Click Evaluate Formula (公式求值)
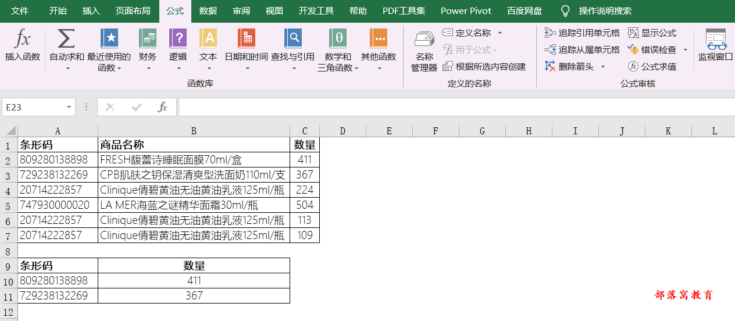Screen dimensions: 735x321 (x=652, y=67)
